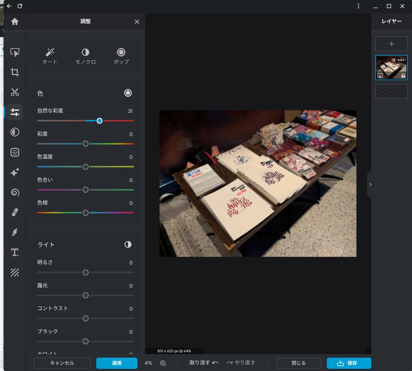
Task: Click the 適用 apply button
Action: (x=117, y=363)
